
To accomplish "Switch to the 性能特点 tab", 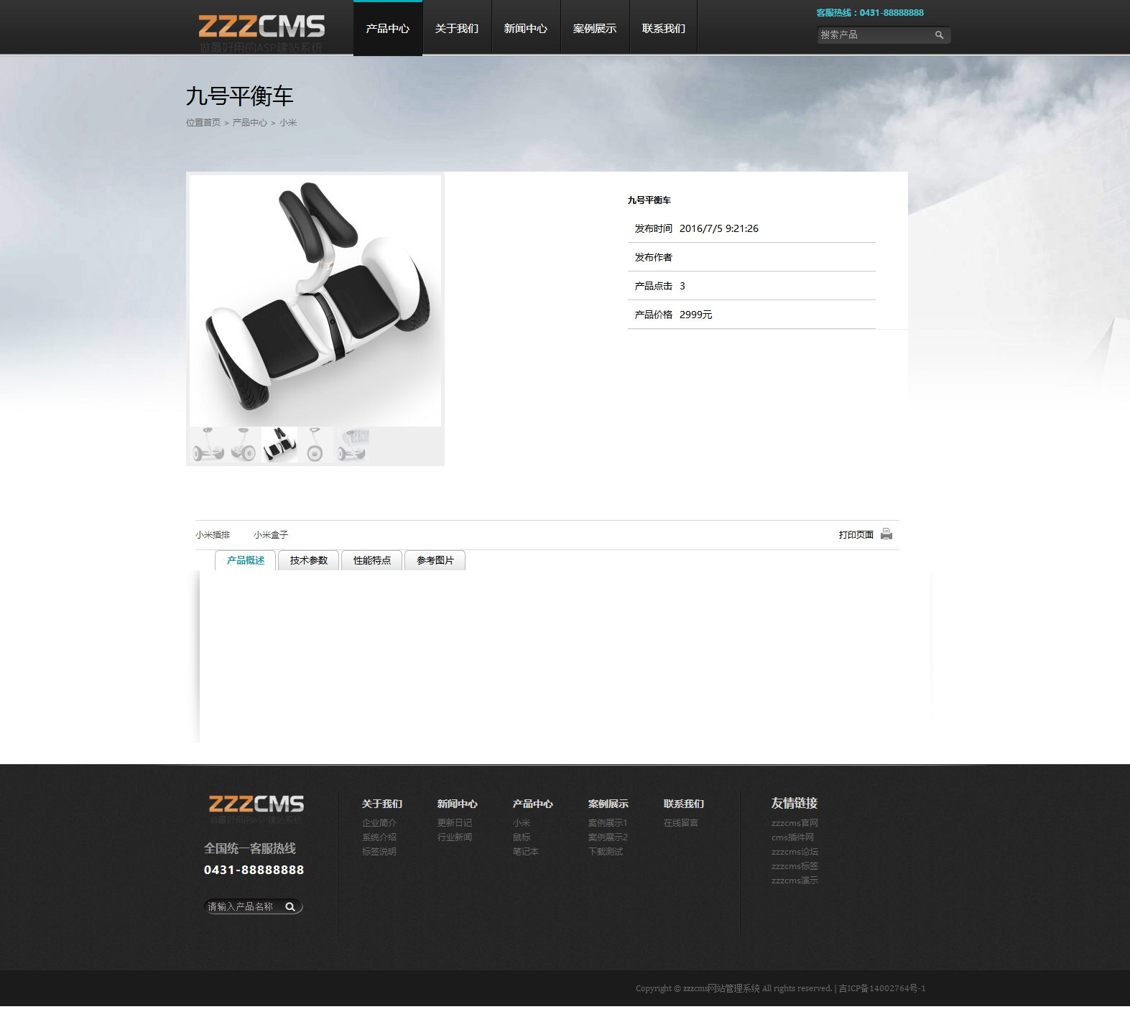I will coord(372,560).
